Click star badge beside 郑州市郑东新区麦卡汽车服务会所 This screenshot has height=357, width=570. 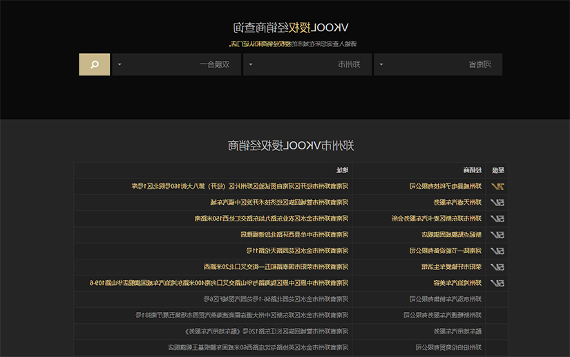(x=497, y=219)
